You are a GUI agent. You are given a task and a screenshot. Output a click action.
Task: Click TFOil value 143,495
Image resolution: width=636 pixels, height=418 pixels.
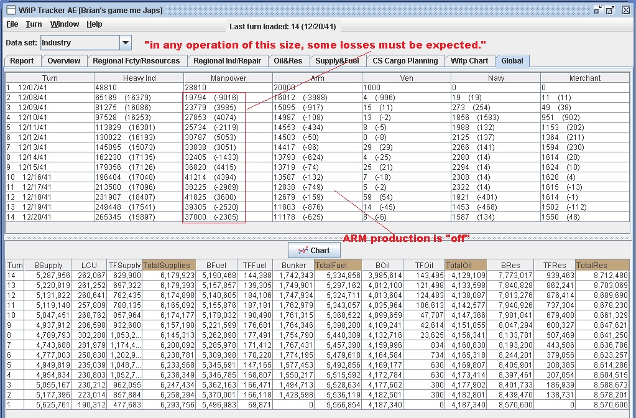tap(424, 276)
